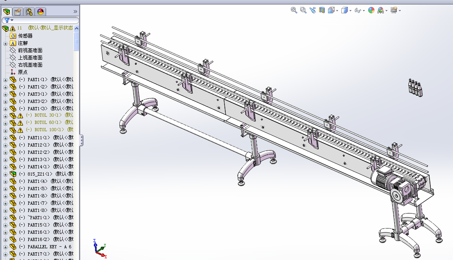Select the PART14<1> component
This screenshot has width=453, height=260.
click(46, 167)
